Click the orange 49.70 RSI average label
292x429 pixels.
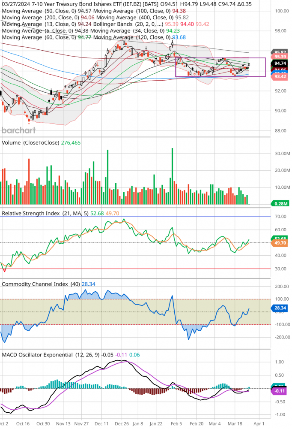[280, 243]
